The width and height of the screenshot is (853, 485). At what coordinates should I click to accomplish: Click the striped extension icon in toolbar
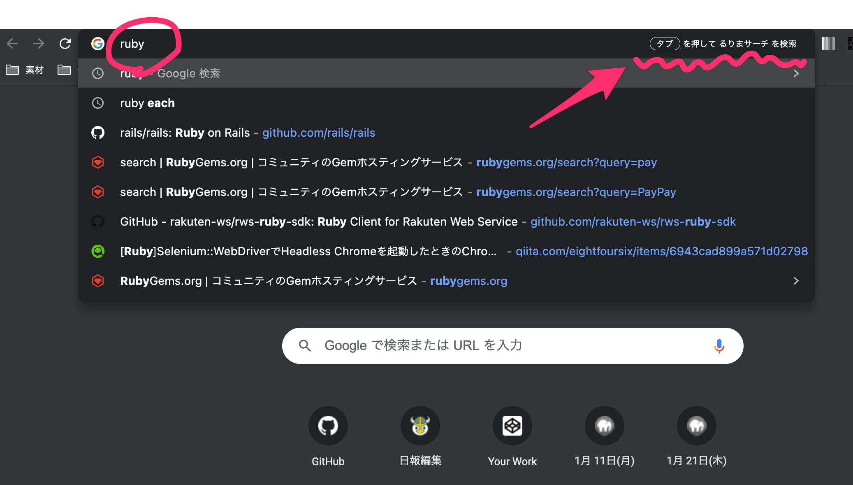pos(828,44)
